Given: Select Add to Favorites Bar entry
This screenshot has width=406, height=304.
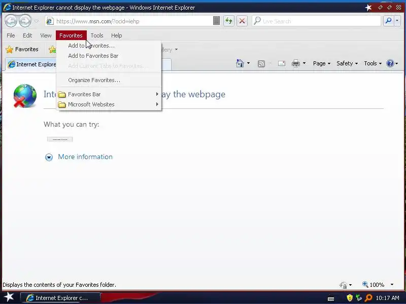Looking at the screenshot, I should click(x=109, y=56).
